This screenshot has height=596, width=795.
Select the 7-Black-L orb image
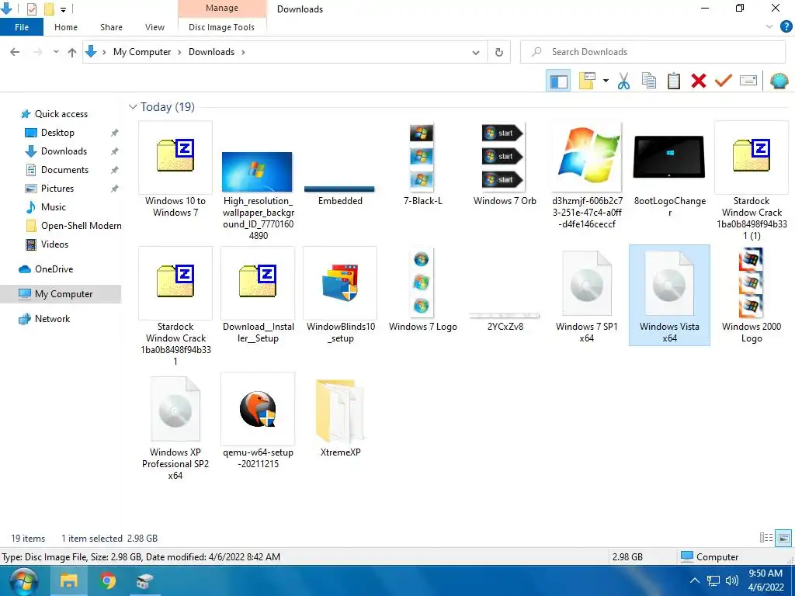click(422, 165)
